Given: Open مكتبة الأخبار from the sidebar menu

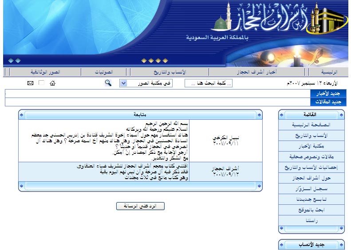Looking at the screenshot, I should 312,146.
